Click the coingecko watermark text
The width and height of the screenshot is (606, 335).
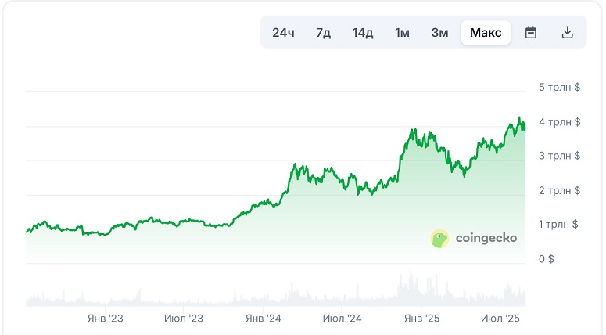click(486, 239)
